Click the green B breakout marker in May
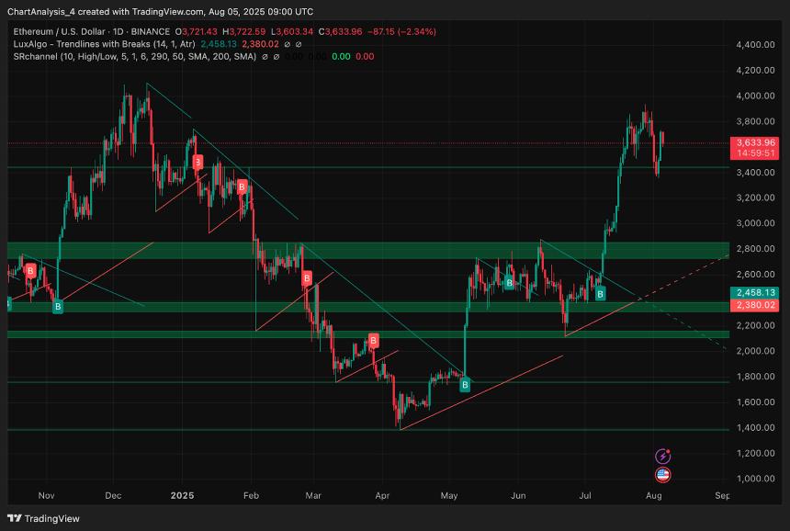The height and width of the screenshot is (531, 790). [465, 385]
